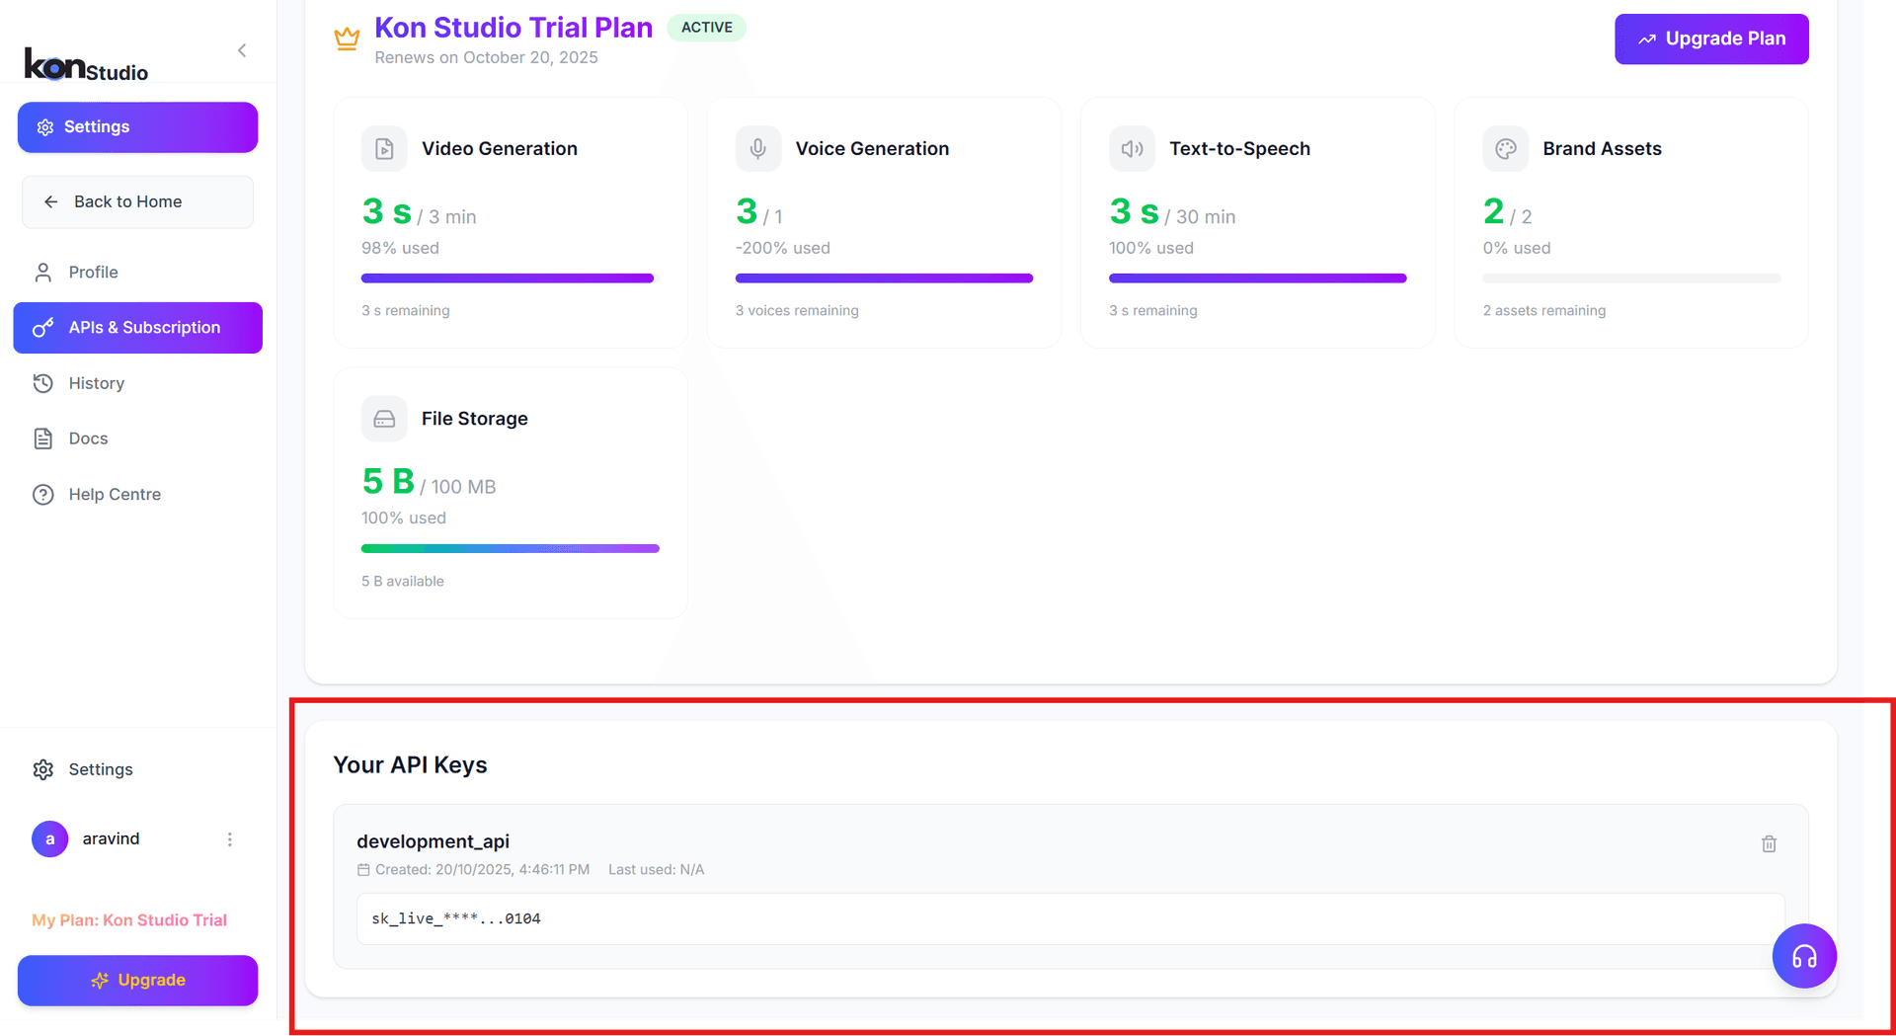Click the crown icon beside Kon Studio Trial Plan
Image resolution: width=1896 pixels, height=1036 pixels.
[347, 38]
